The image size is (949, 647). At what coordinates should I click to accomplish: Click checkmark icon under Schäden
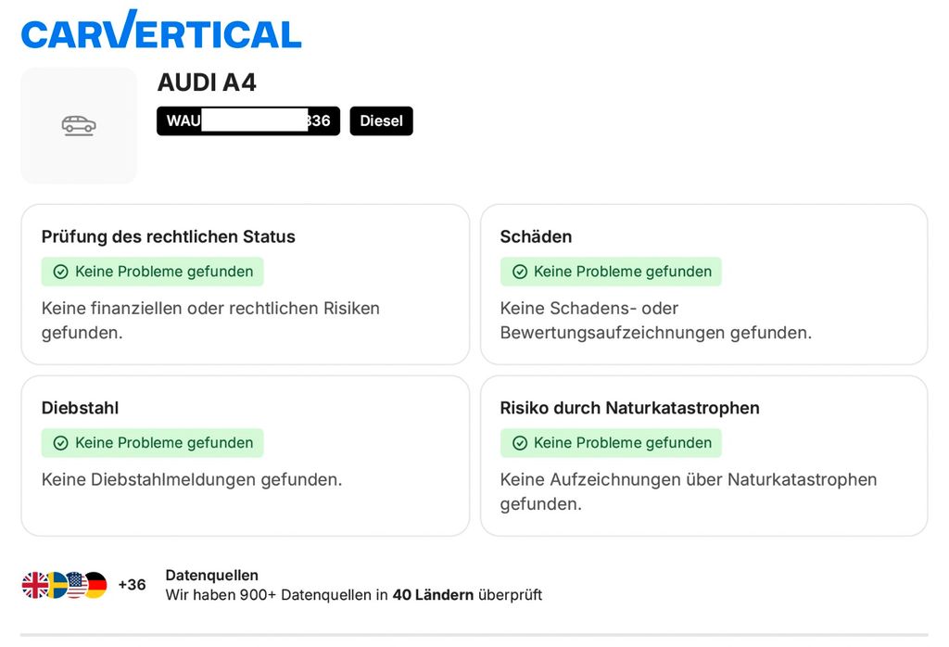coord(520,272)
